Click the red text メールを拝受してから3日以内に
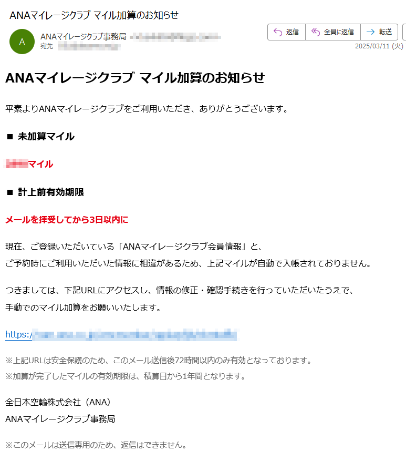Screen dimensions: 406x451 (67, 220)
